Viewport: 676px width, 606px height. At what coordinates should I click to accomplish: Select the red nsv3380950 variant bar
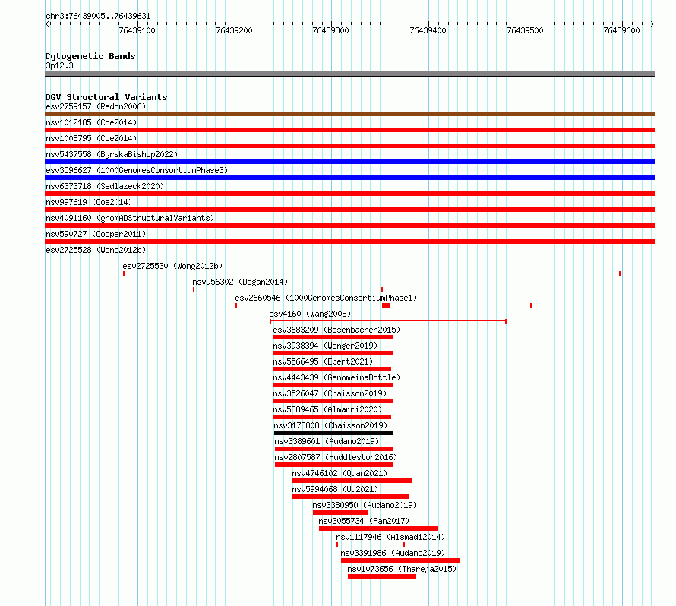point(340,513)
